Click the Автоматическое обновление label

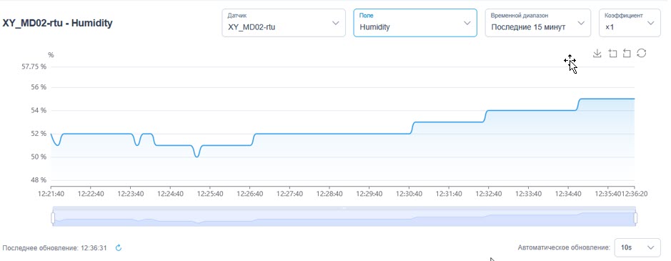[x=564, y=247]
